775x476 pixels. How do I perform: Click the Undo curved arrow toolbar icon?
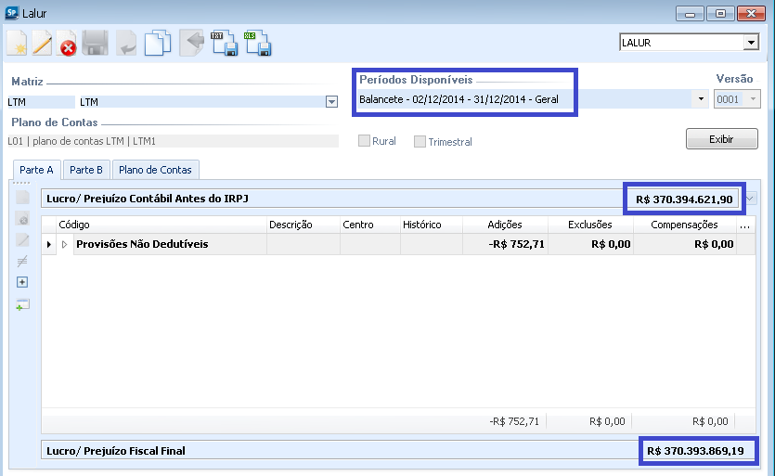126,44
